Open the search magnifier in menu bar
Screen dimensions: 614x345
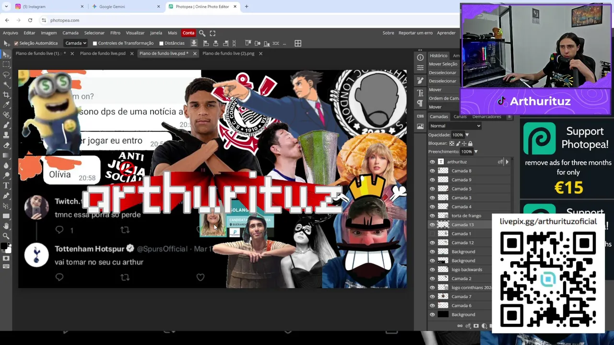pyautogui.click(x=202, y=33)
